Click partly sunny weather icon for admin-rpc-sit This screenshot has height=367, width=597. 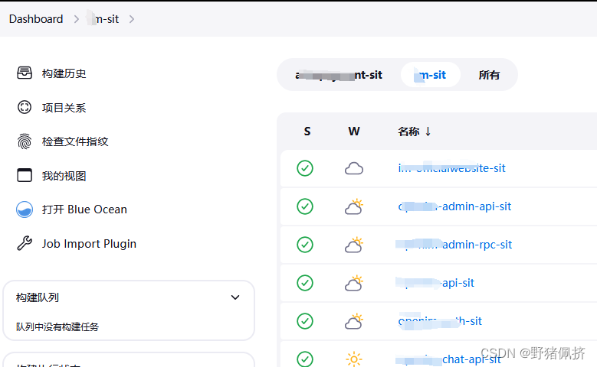(x=354, y=245)
